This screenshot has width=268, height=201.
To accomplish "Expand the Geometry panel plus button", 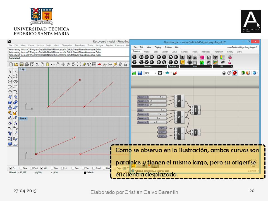I will pos(166,66).
